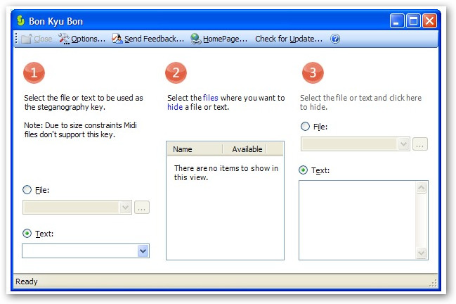Image resolution: width=456 pixels, height=304 pixels.
Task: Click the Send Feedback pencil icon
Action: click(x=117, y=39)
